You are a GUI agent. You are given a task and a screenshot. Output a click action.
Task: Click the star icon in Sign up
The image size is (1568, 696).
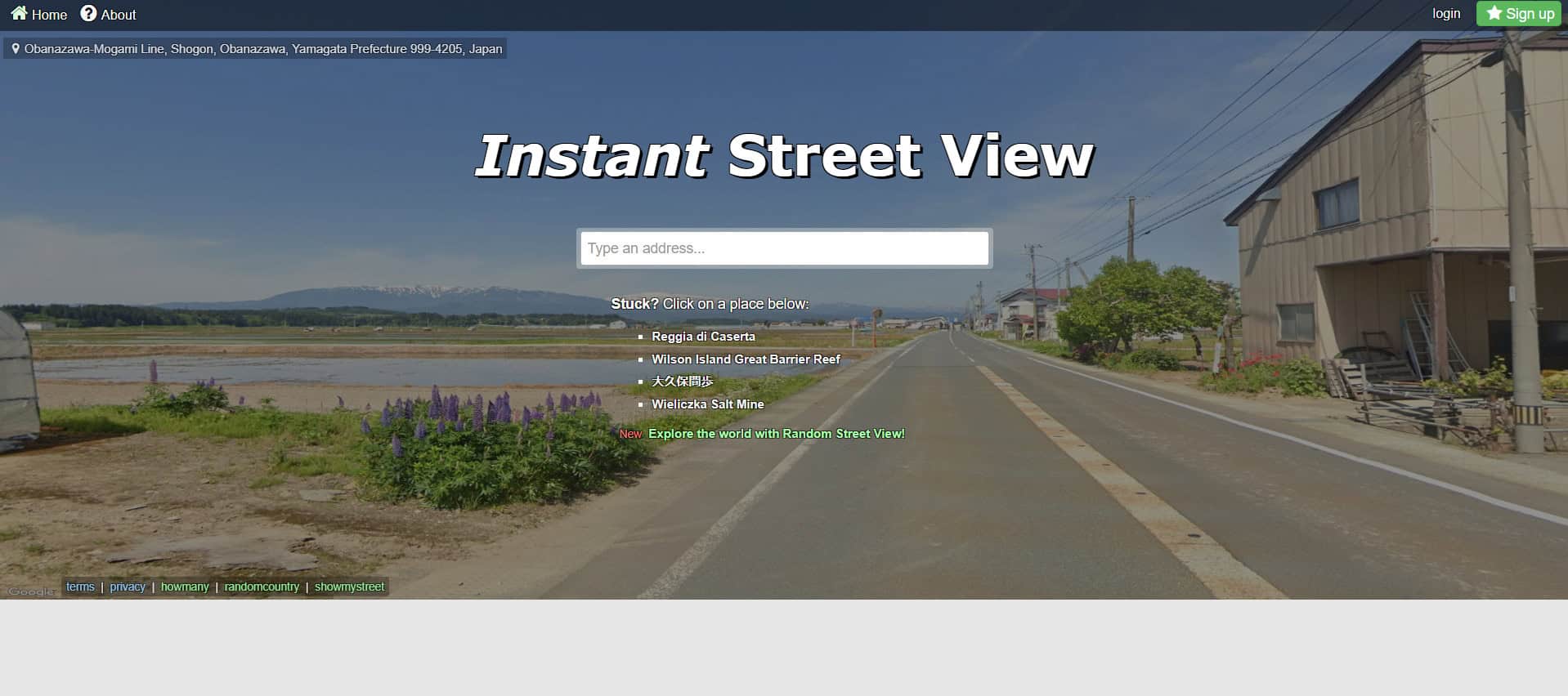click(1494, 13)
